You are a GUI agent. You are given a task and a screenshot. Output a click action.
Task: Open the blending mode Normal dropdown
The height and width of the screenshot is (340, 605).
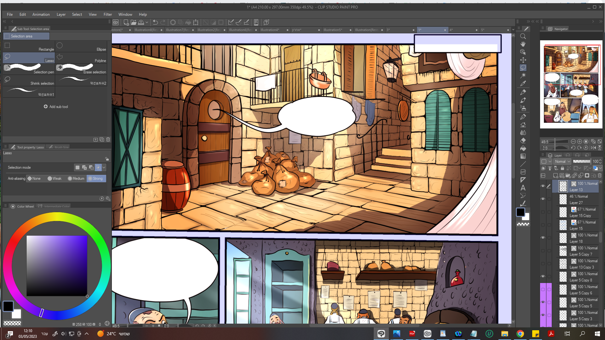pyautogui.click(x=562, y=161)
